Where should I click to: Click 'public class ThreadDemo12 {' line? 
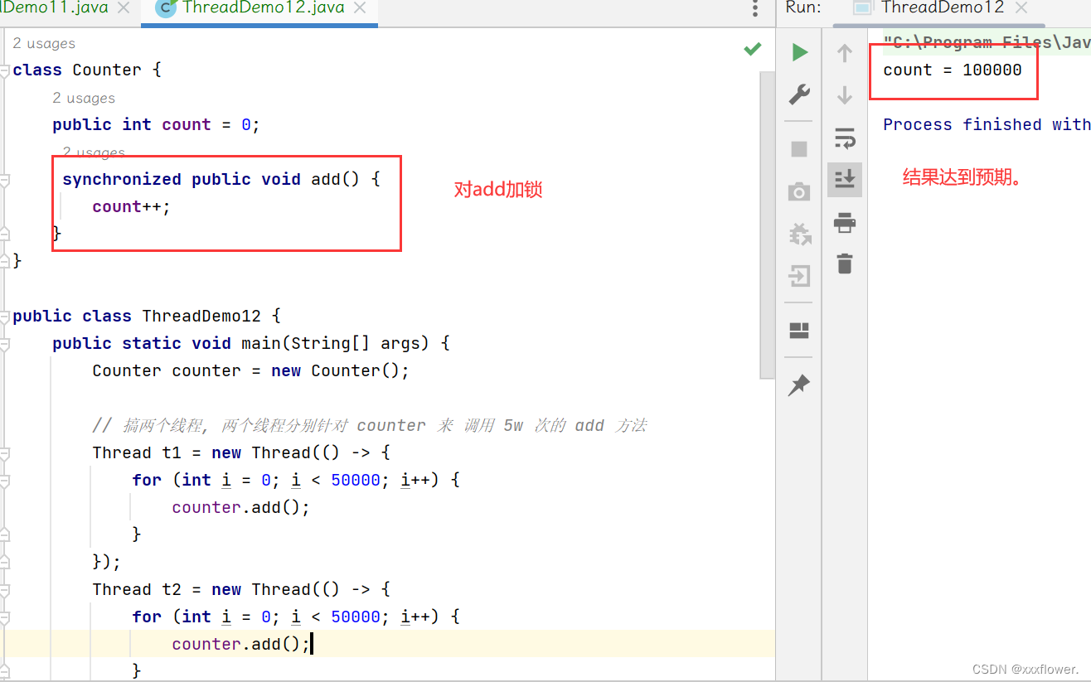(x=147, y=317)
